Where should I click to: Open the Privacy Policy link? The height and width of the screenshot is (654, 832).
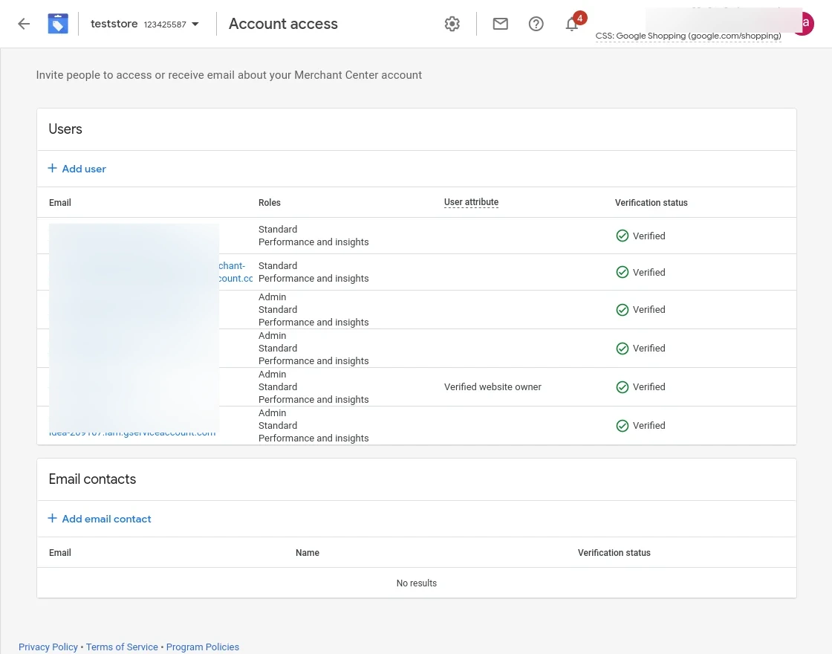[48, 647]
